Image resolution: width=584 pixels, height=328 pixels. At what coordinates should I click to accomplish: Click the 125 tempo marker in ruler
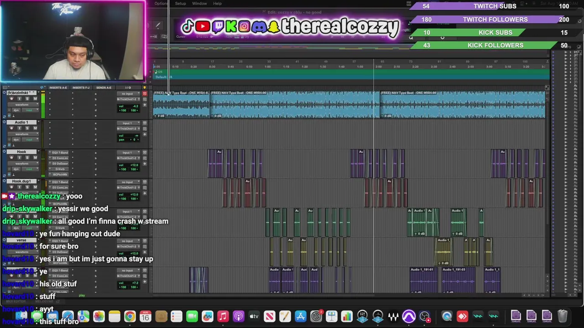[158, 72]
